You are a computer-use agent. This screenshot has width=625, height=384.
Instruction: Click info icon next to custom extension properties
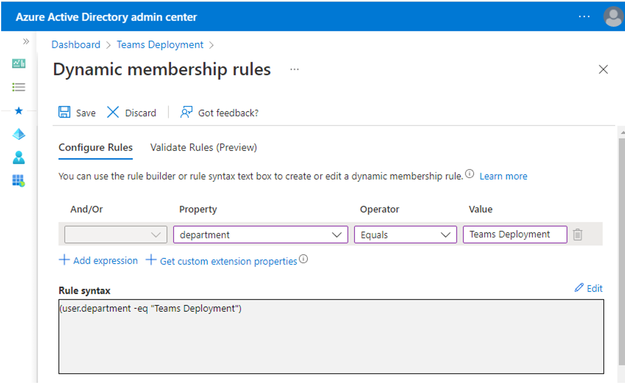pyautogui.click(x=303, y=259)
